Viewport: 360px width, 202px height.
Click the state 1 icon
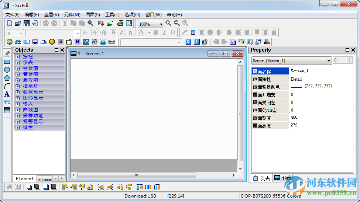197,42
